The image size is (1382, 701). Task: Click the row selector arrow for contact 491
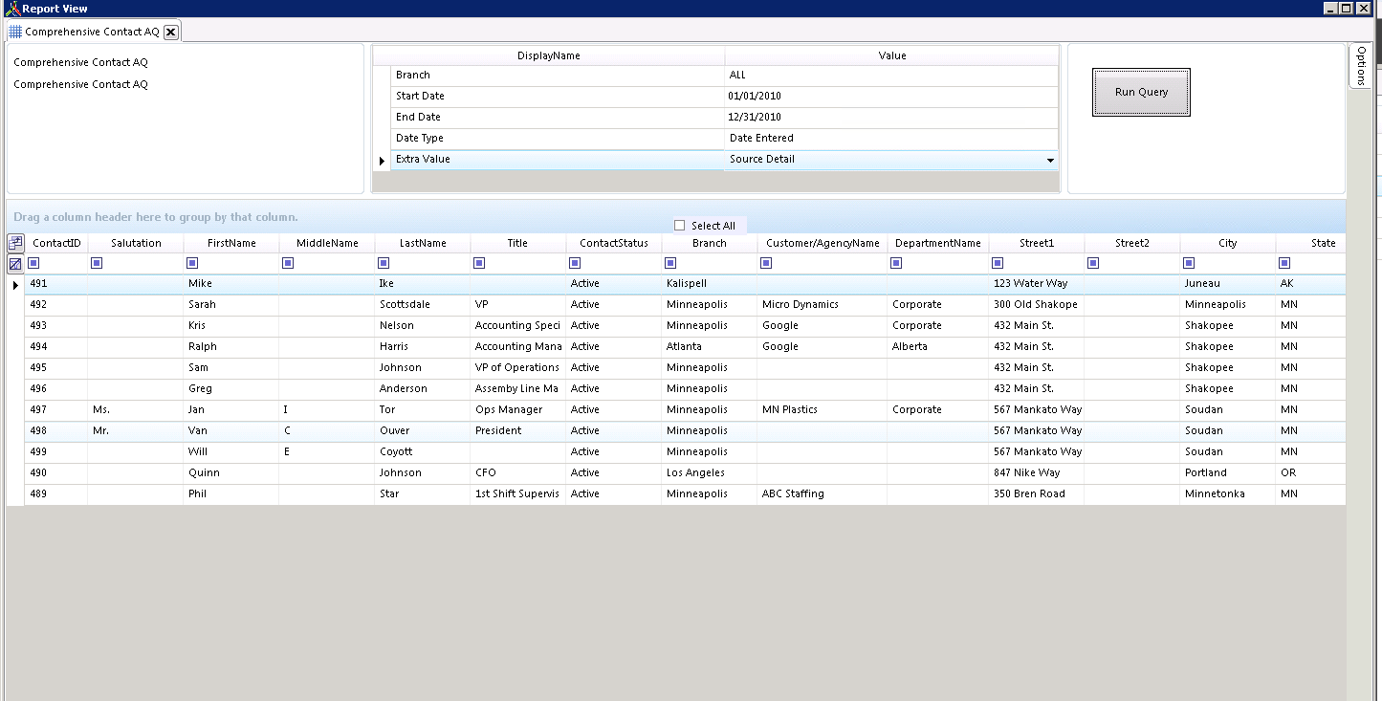tap(15, 284)
